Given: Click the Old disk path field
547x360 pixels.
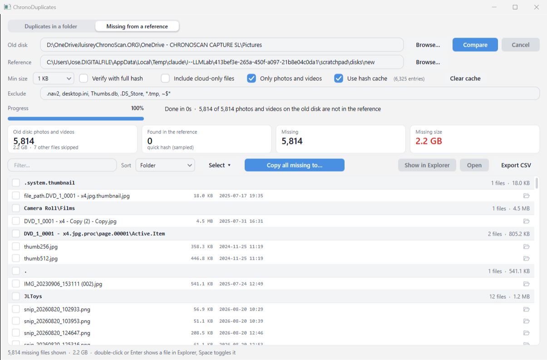Looking at the screenshot, I should point(222,45).
